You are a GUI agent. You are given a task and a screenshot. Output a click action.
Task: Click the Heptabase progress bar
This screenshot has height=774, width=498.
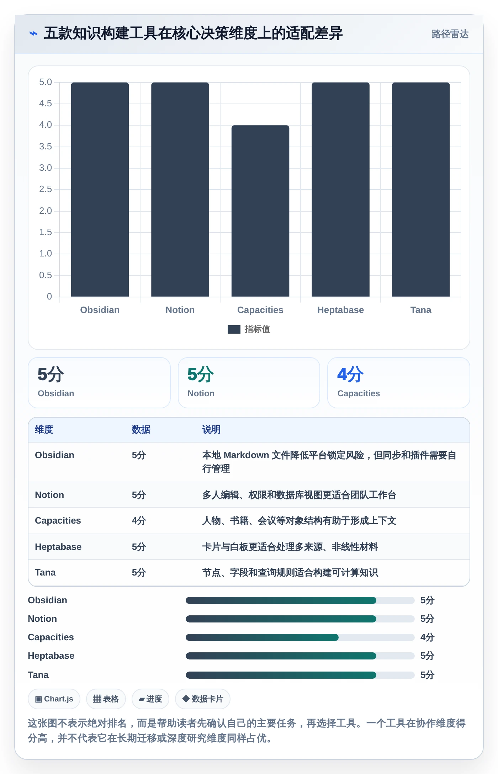(x=300, y=656)
